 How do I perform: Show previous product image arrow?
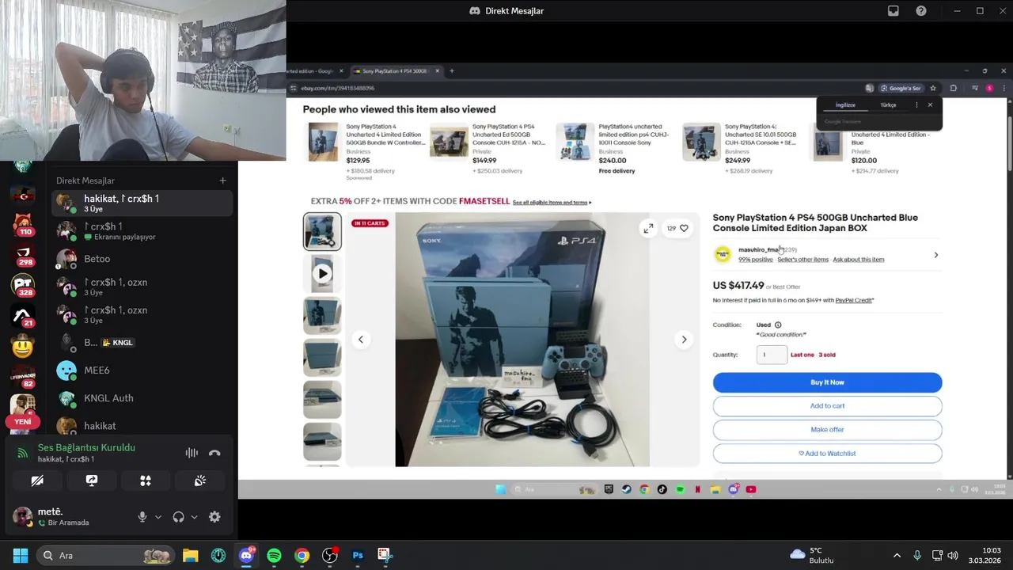pyautogui.click(x=361, y=340)
